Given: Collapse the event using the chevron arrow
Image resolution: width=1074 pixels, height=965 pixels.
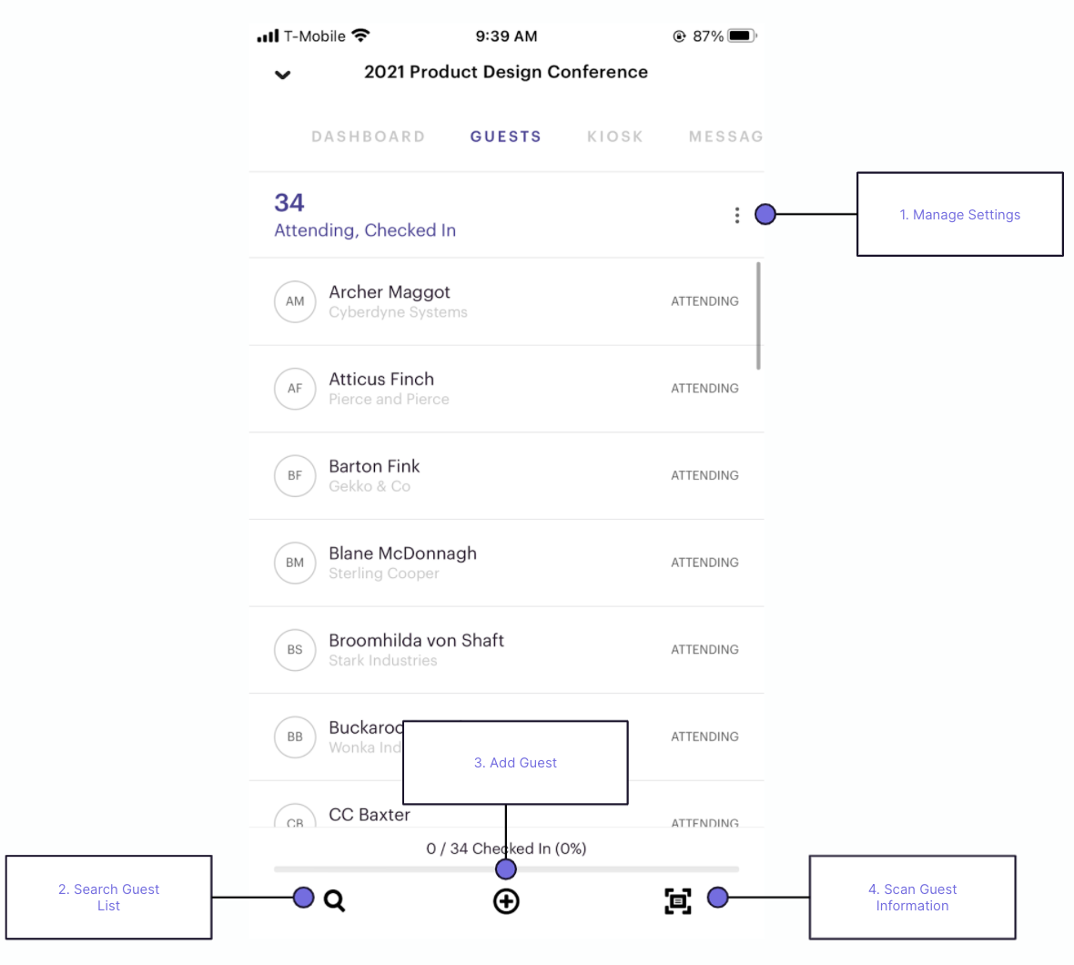Looking at the screenshot, I should [282, 75].
